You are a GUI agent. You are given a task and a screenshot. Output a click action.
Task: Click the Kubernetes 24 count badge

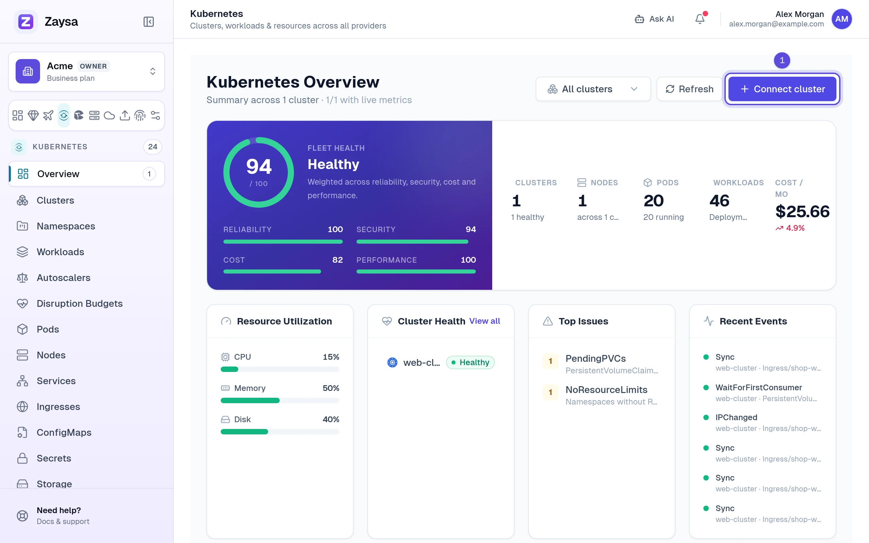pos(153,147)
